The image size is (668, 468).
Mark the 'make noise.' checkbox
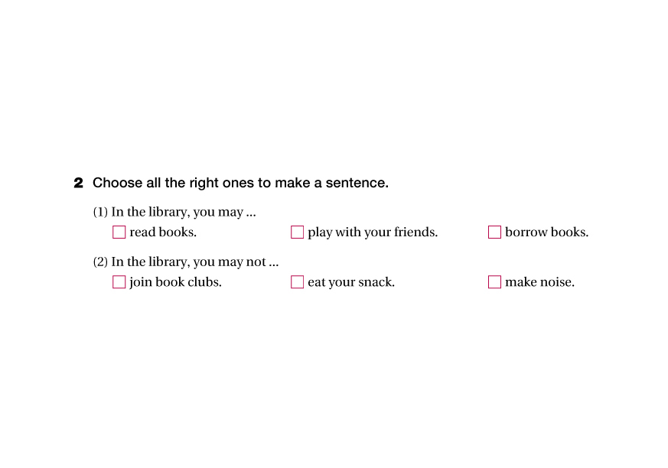(494, 282)
